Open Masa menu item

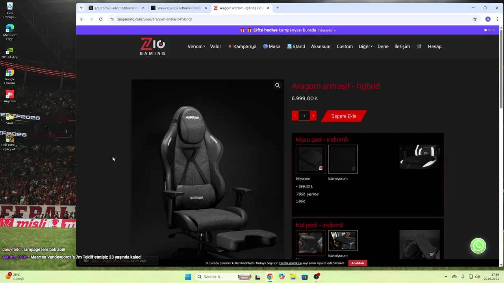272,46
